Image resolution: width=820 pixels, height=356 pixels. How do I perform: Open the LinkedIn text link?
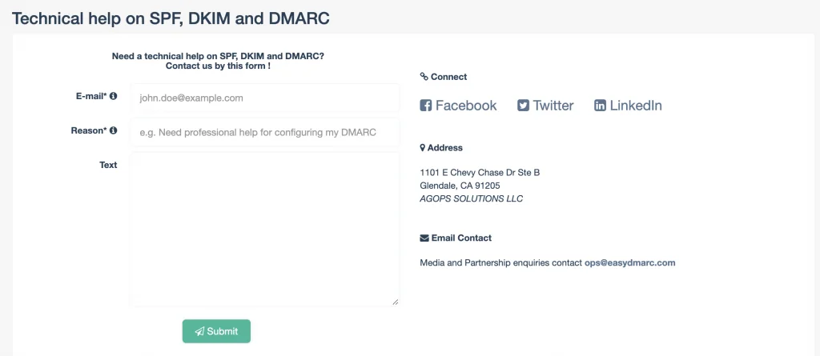point(636,106)
